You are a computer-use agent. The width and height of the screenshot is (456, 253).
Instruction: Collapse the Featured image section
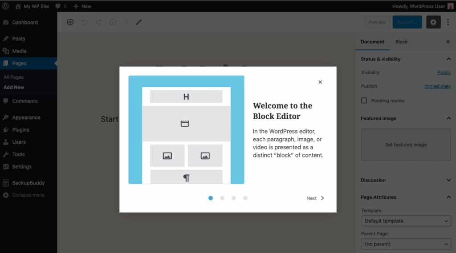coord(406,118)
